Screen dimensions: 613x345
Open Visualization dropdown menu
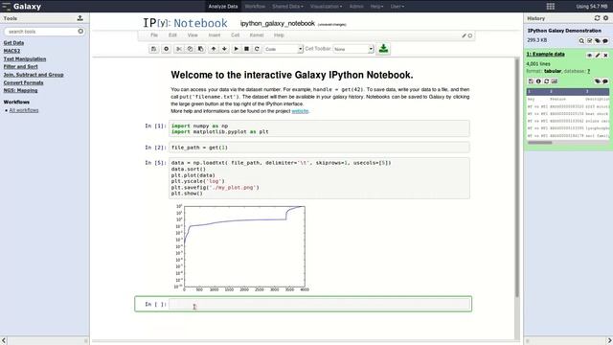[x=326, y=7]
